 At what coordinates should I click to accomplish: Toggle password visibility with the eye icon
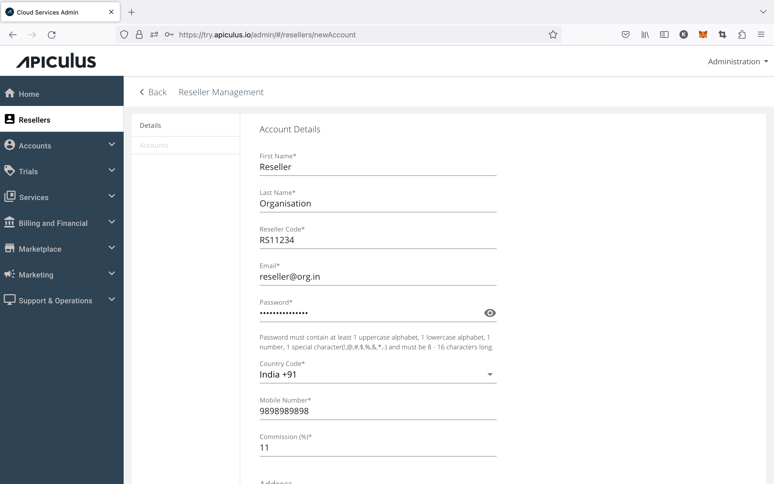490,313
